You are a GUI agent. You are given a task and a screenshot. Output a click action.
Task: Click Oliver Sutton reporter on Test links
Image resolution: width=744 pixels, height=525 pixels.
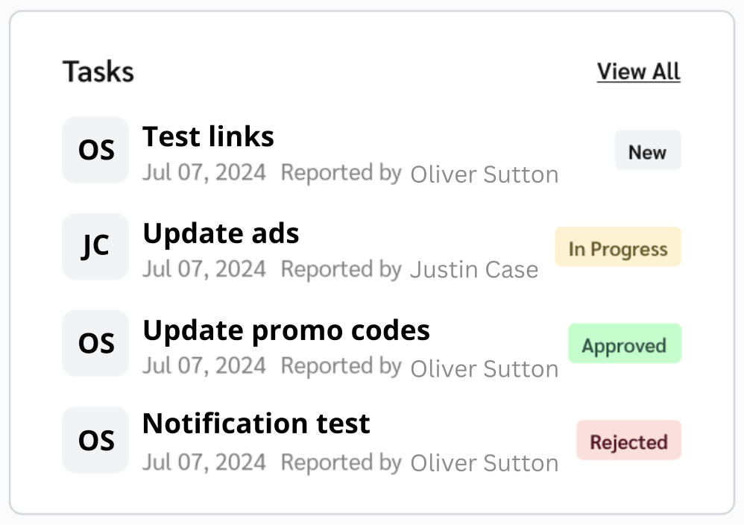485,175
